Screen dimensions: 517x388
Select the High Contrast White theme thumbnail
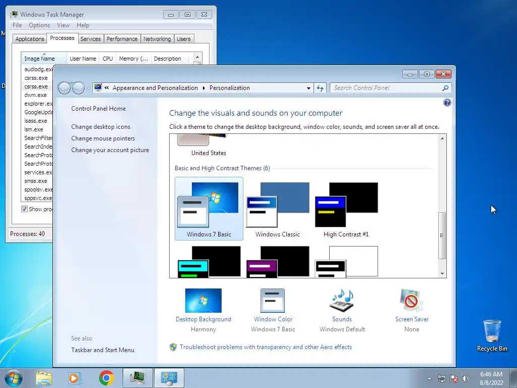[x=346, y=261]
